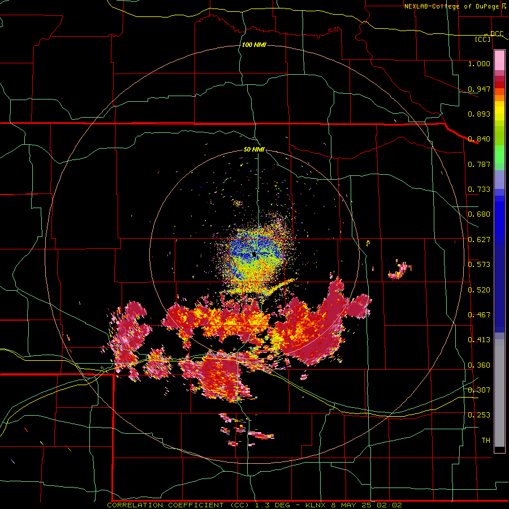Viewport: 509px width, 509px height.
Task: Click the 0.253 color scale value
Action: click(x=479, y=415)
